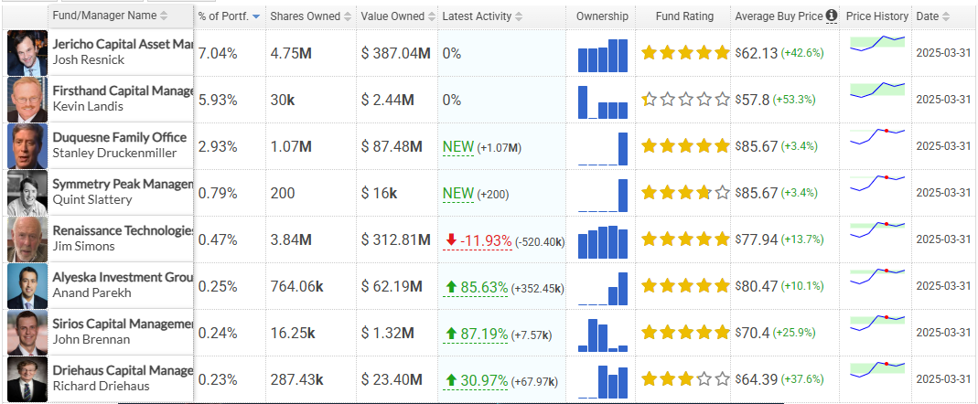Click price history sparkline for Jericho Capital
The height and width of the screenshot is (404, 978).
coord(877,44)
